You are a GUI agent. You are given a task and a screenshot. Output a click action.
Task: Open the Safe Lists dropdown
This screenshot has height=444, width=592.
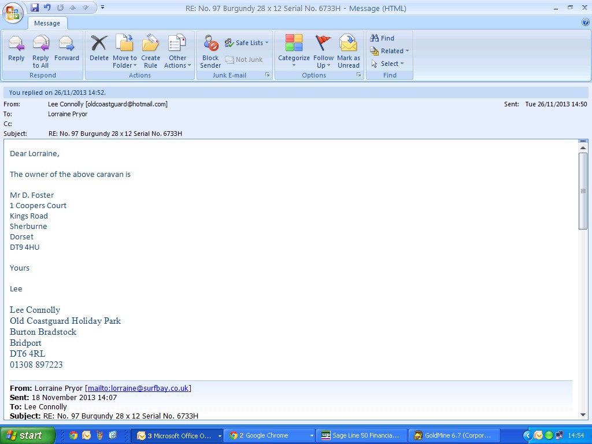[x=246, y=43]
